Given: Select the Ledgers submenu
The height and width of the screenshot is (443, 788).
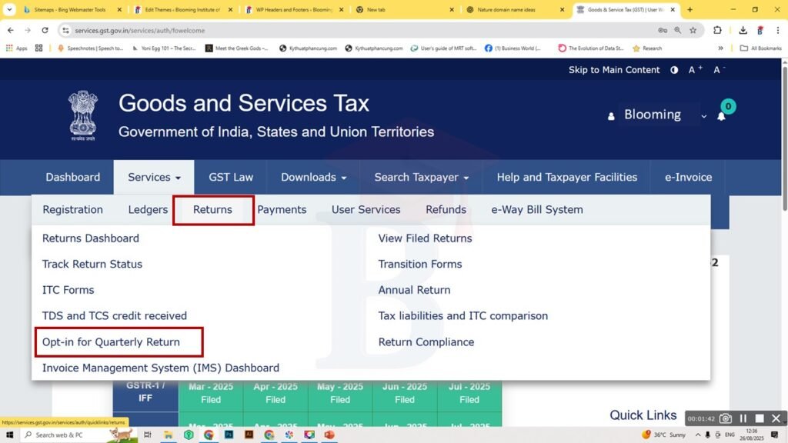Looking at the screenshot, I should click(x=148, y=210).
